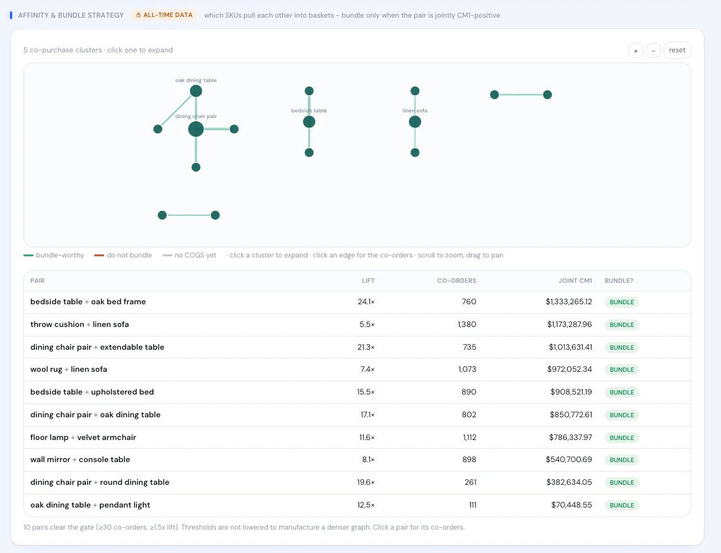
Task: Click the do not bundle legend entry
Action: click(122, 255)
